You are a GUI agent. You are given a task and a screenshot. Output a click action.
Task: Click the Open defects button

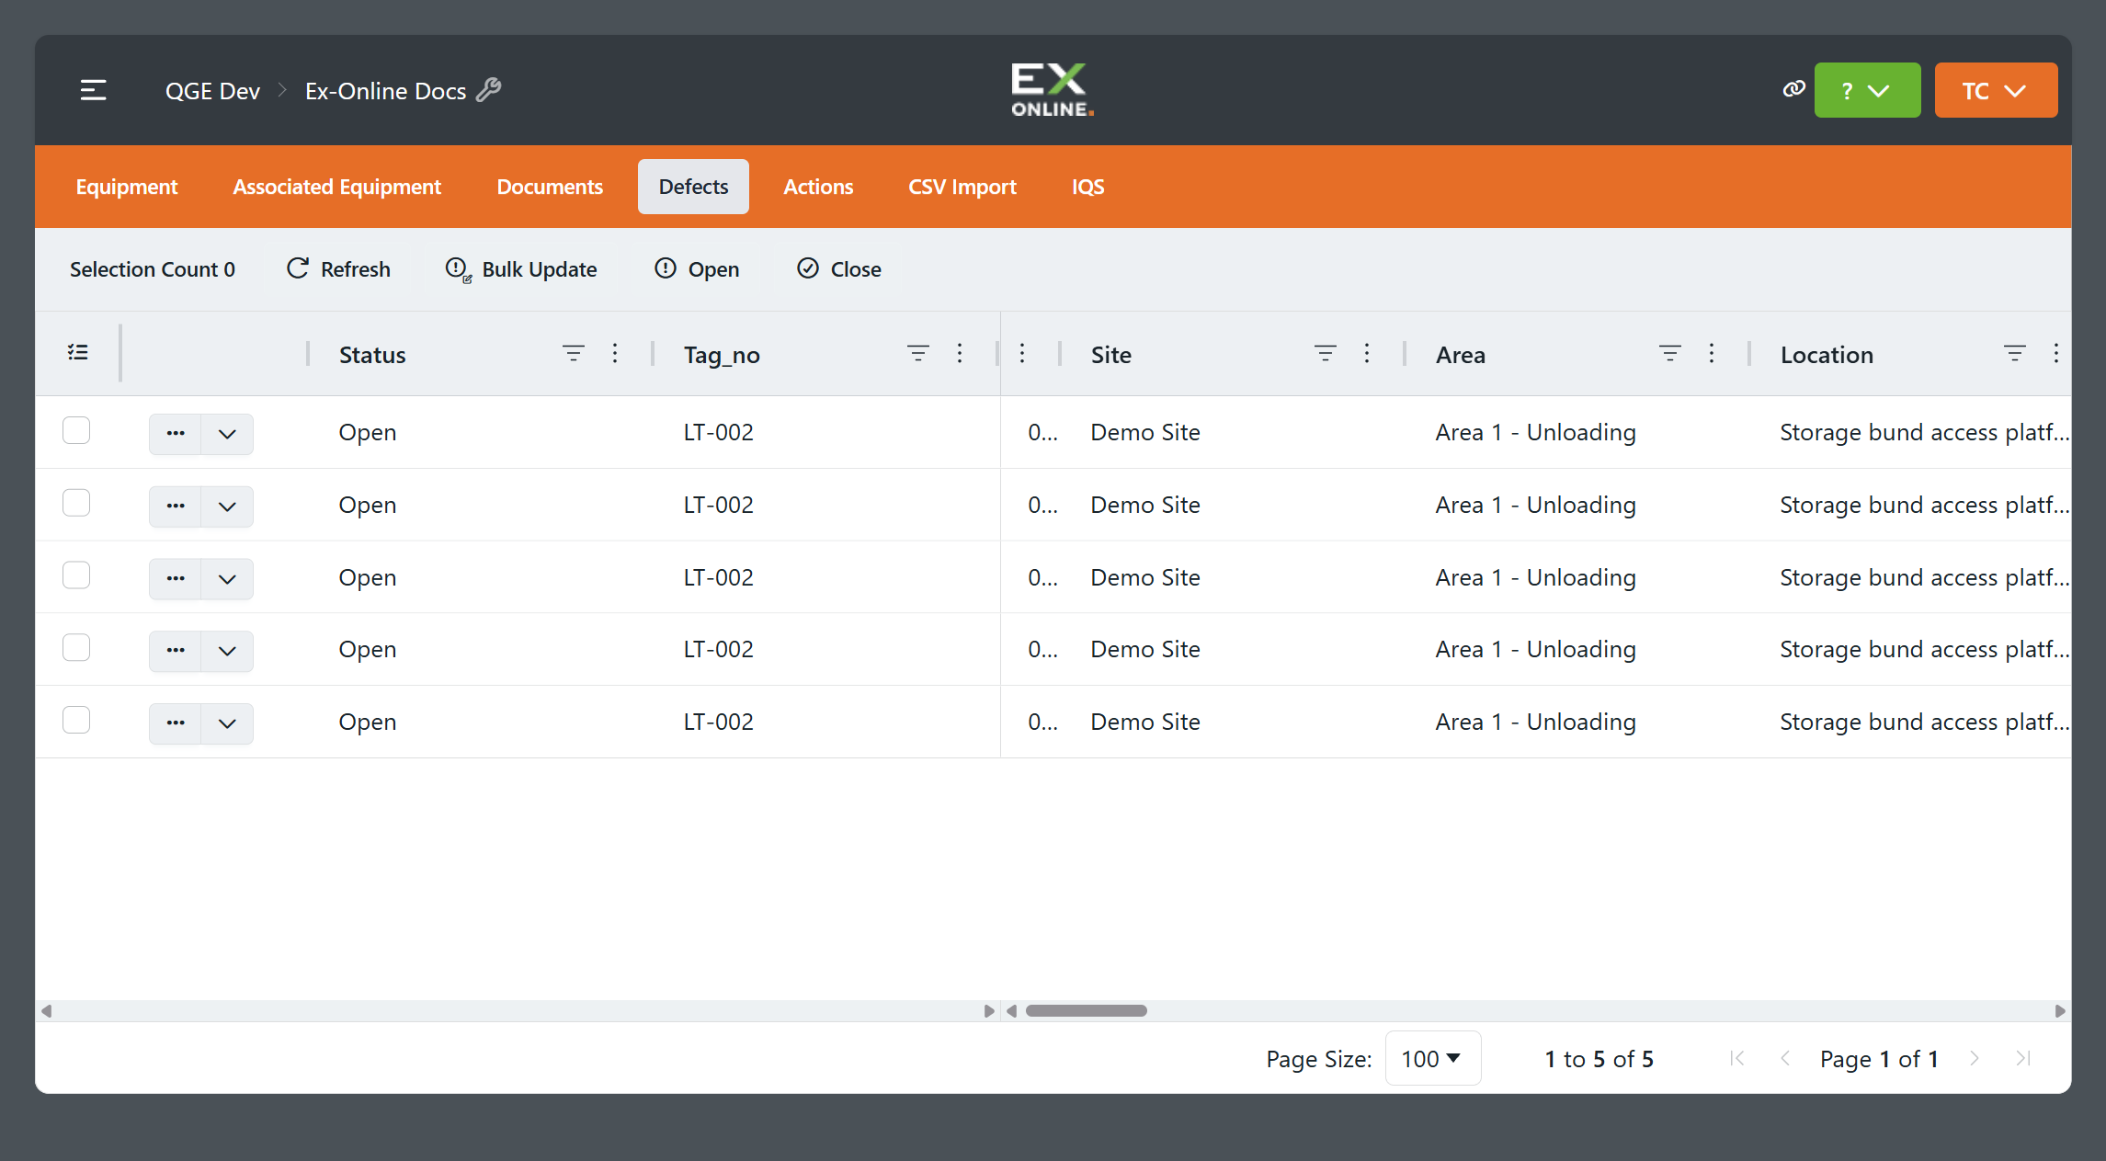point(697,269)
